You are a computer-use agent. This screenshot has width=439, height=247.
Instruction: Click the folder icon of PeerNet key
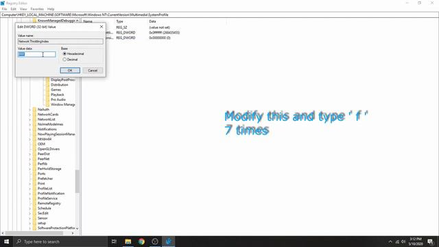[34, 158]
